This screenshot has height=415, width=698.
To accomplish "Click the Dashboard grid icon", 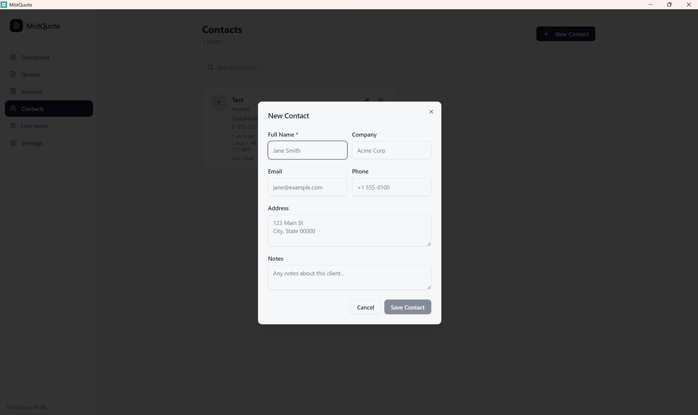I will (13, 57).
